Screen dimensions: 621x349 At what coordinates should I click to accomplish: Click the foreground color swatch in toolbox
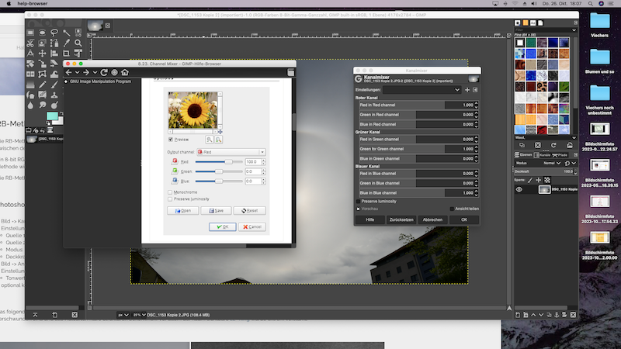51,116
